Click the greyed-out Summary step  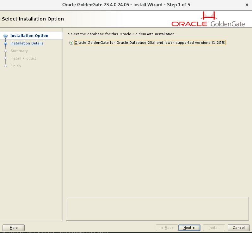19,51
